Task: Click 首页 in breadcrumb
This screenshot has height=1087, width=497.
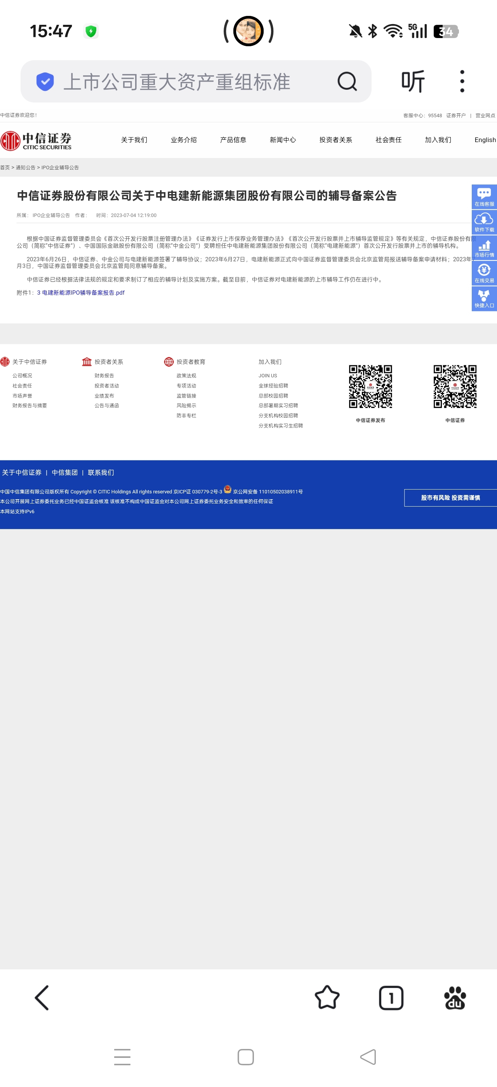Action: click(x=5, y=168)
